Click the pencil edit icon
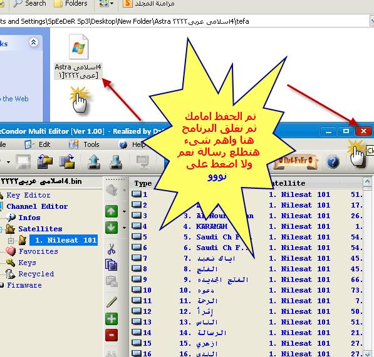This screenshot has width=374, height=357. coord(112,302)
